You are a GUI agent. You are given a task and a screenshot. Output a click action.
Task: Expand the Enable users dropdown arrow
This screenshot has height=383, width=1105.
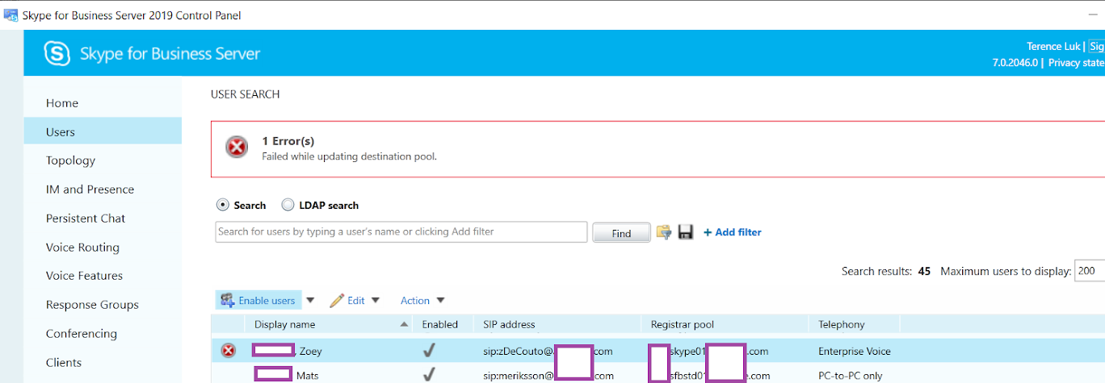[x=310, y=301]
